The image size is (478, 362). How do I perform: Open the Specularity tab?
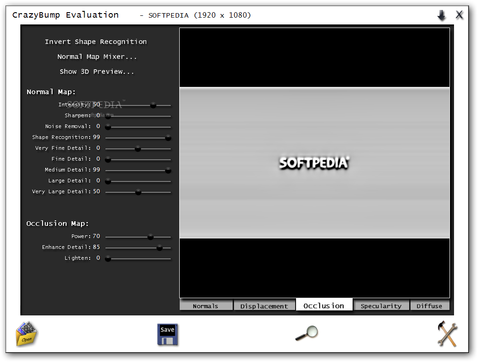(381, 305)
